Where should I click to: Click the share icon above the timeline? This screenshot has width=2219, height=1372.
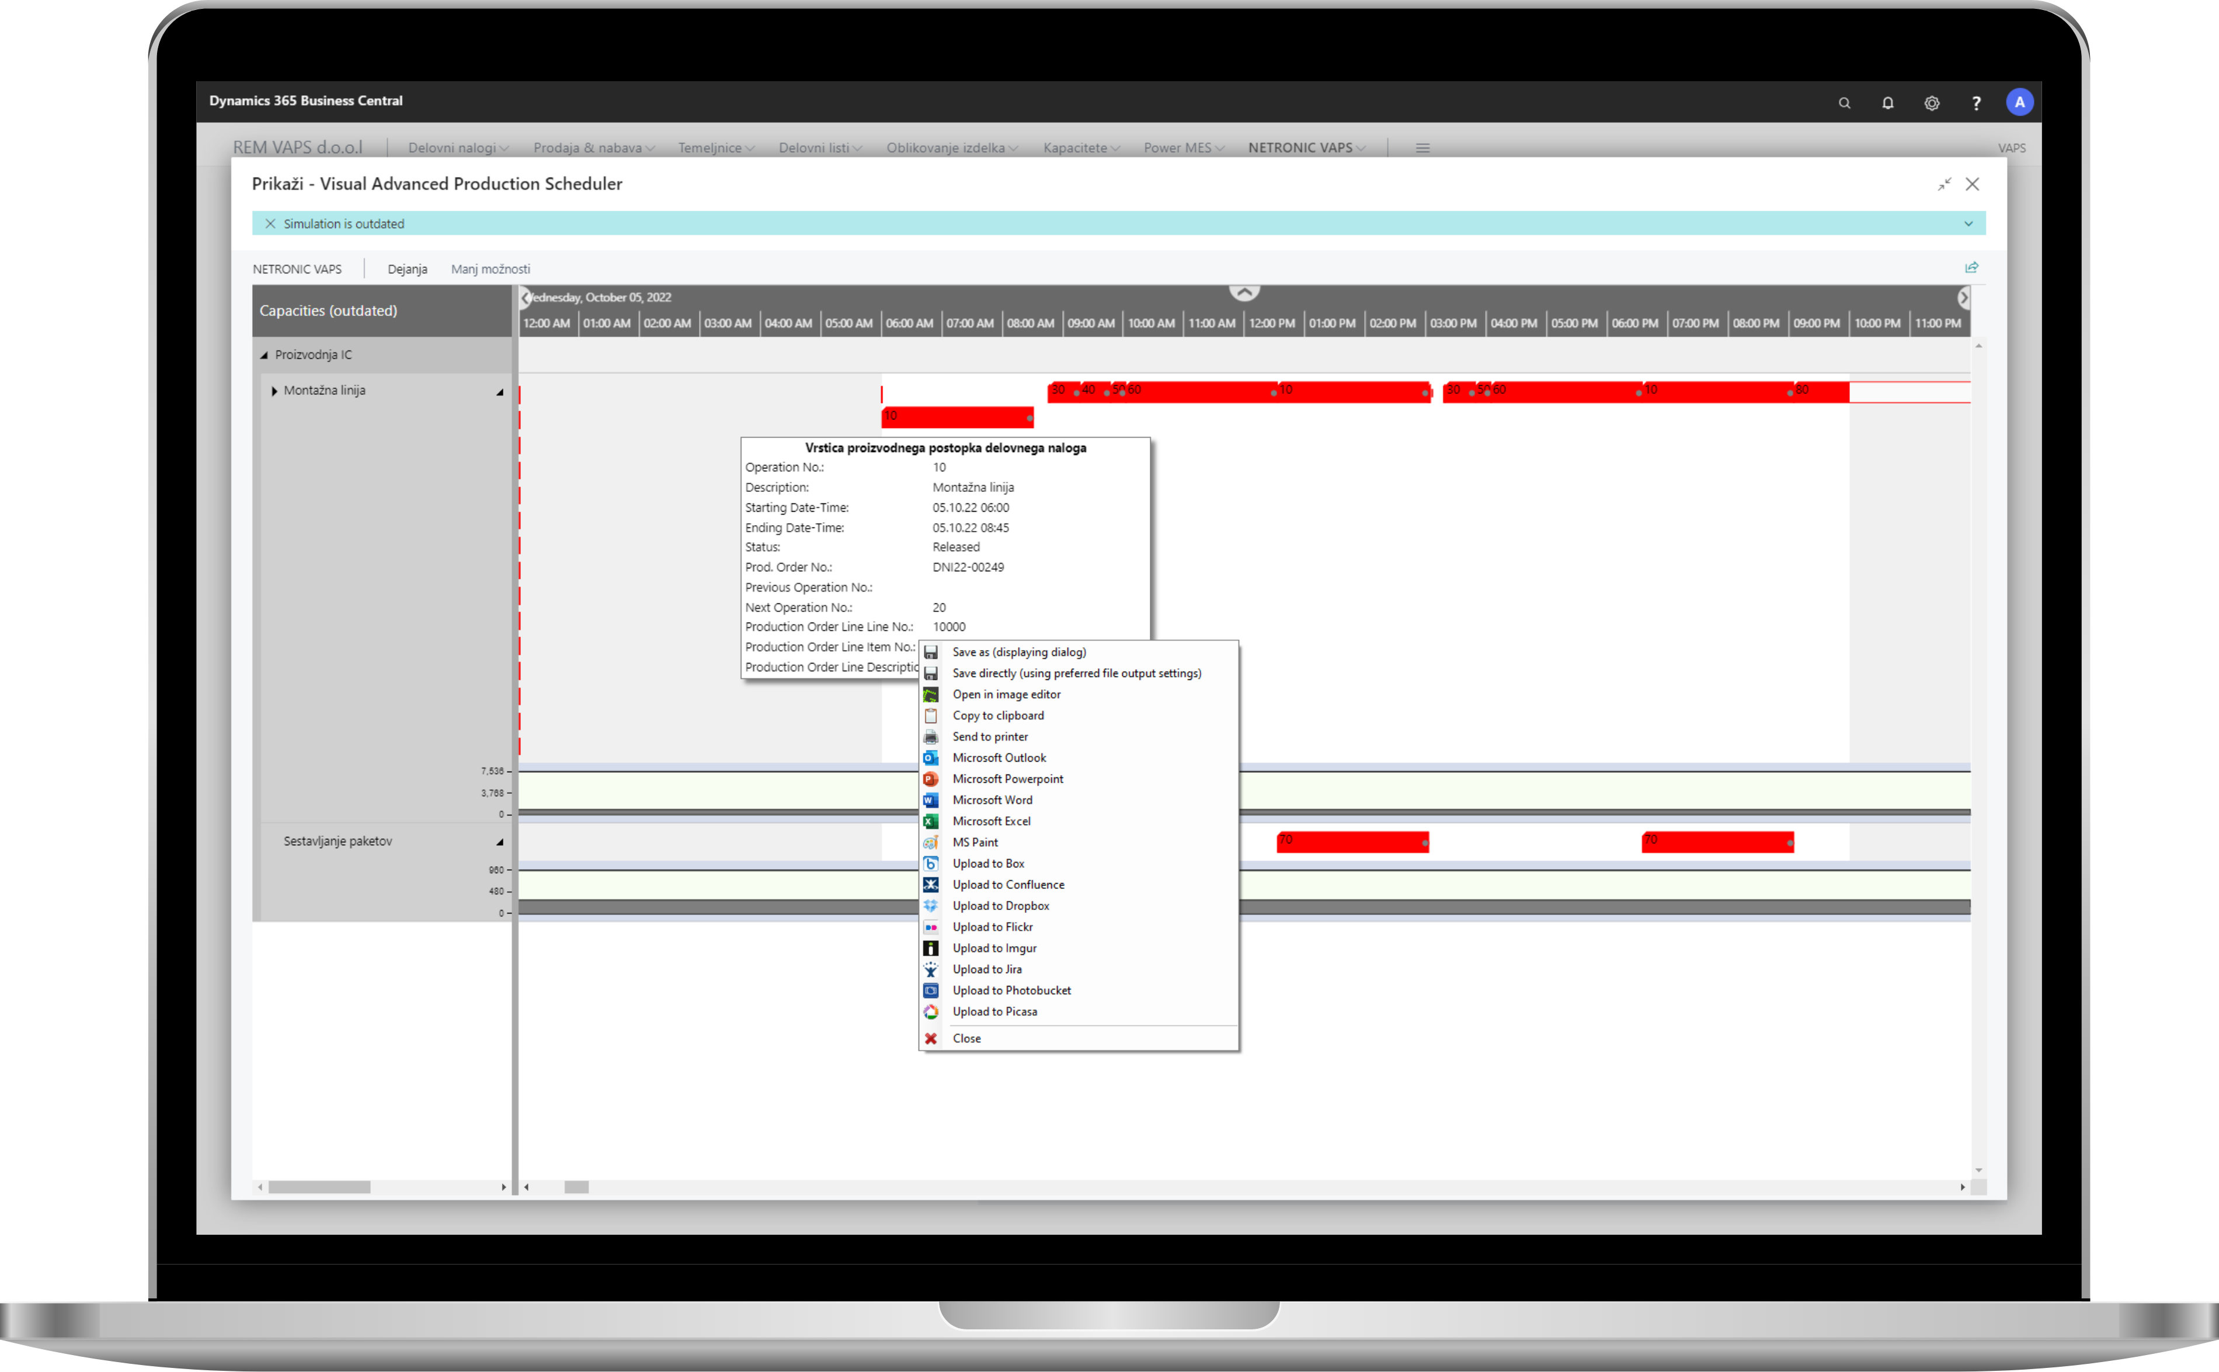click(1971, 268)
